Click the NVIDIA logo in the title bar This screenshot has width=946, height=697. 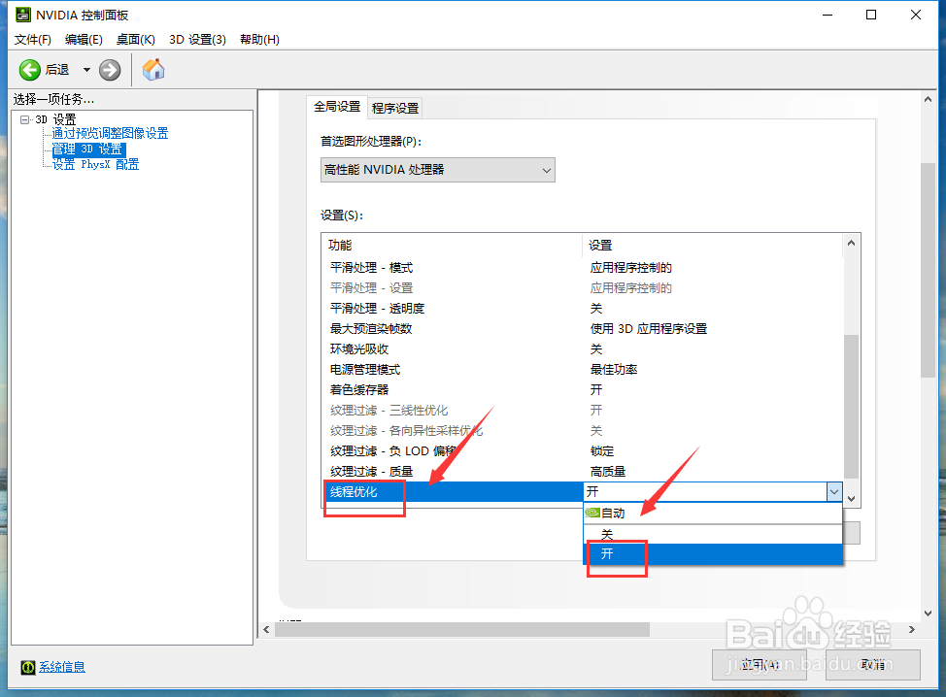23,15
